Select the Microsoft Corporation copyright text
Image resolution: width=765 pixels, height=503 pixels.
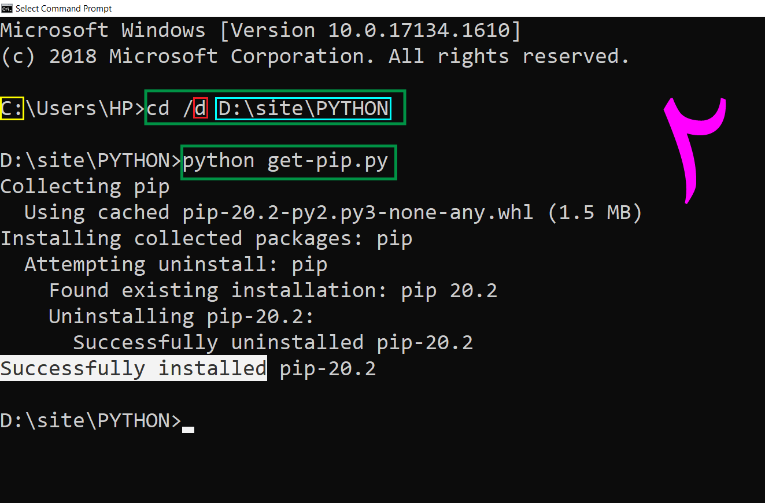point(315,56)
